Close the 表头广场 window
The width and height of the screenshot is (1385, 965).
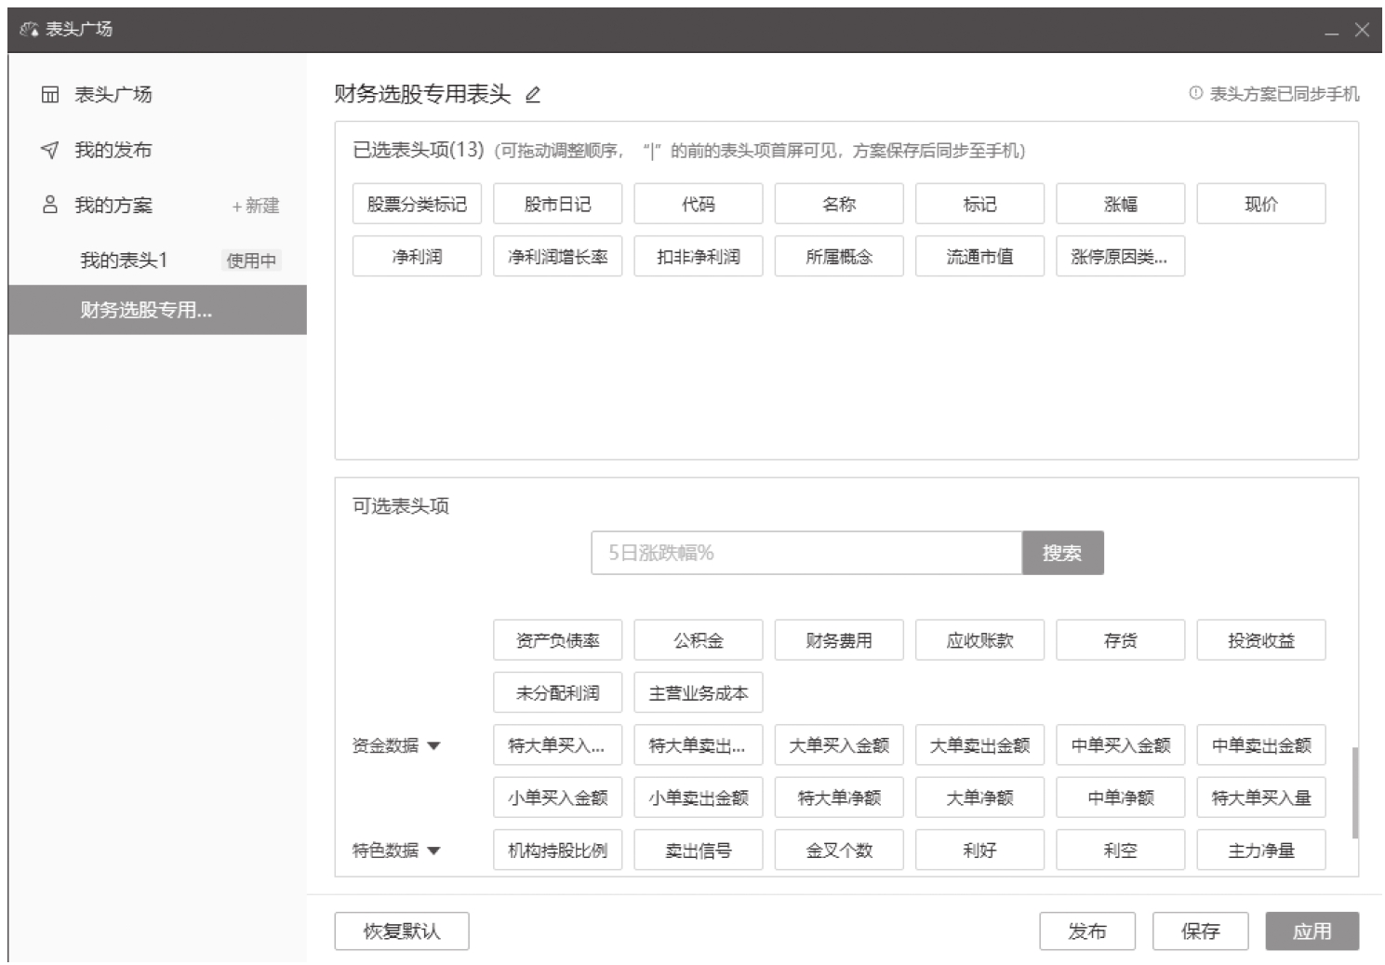tap(1362, 30)
